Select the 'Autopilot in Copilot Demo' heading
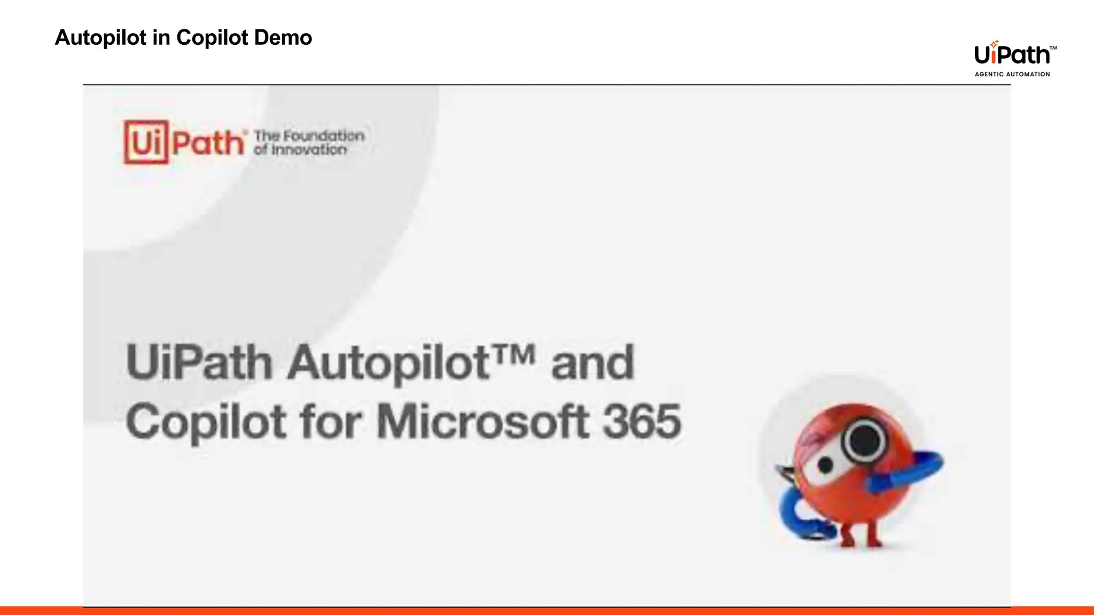The height and width of the screenshot is (615, 1094). point(183,38)
